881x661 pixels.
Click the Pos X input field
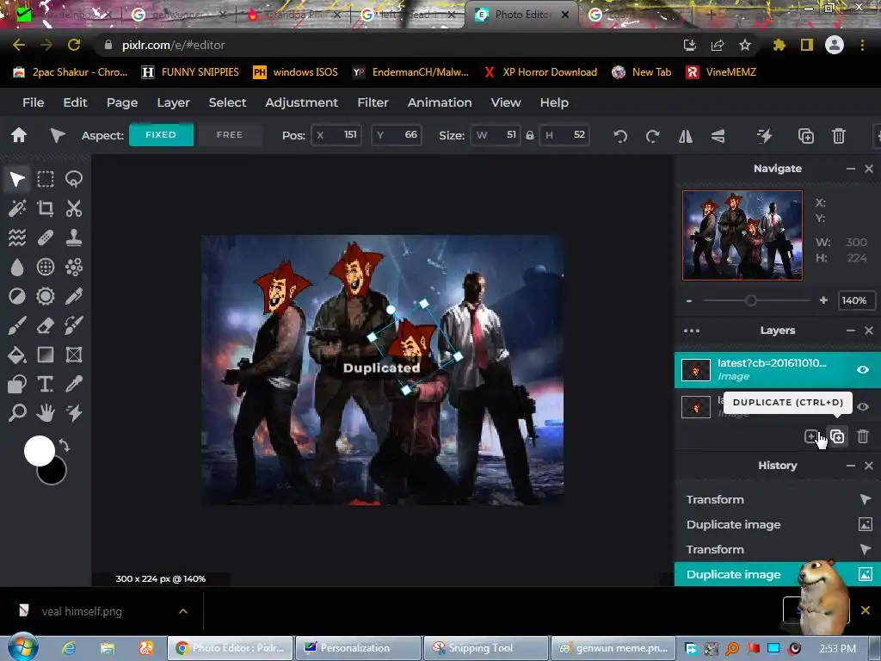(x=336, y=135)
